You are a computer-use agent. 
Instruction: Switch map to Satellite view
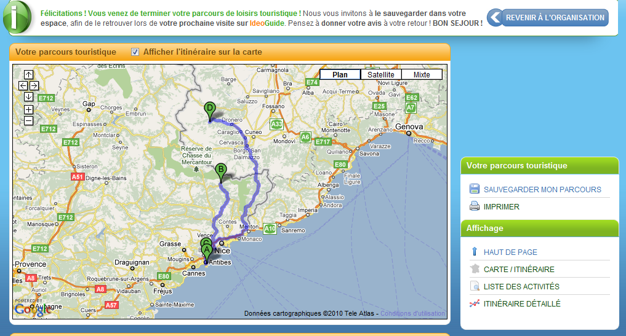[380, 75]
